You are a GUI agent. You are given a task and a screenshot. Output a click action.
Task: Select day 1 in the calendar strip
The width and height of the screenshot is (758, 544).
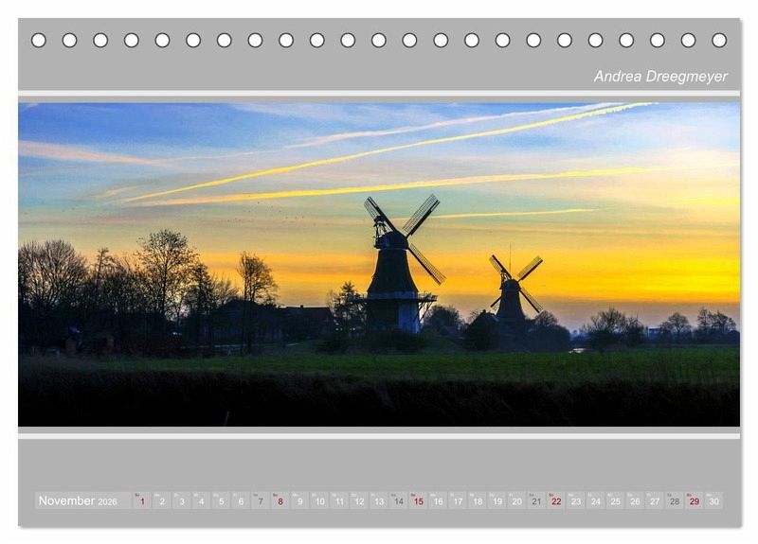pyautogui.click(x=142, y=500)
